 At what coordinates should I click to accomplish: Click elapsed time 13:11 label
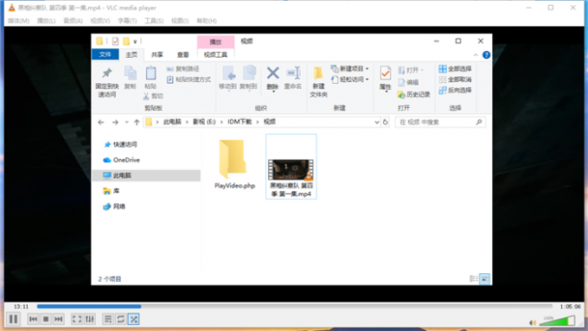pyautogui.click(x=21, y=306)
